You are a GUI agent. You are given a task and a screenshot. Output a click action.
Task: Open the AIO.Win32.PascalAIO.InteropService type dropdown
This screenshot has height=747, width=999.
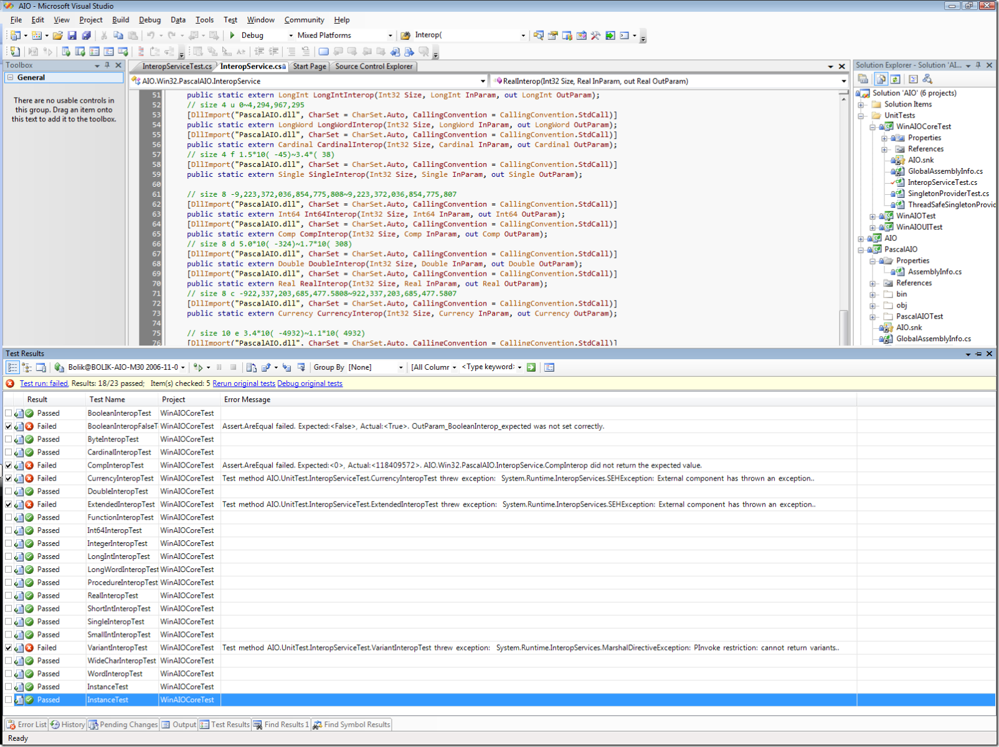(483, 81)
